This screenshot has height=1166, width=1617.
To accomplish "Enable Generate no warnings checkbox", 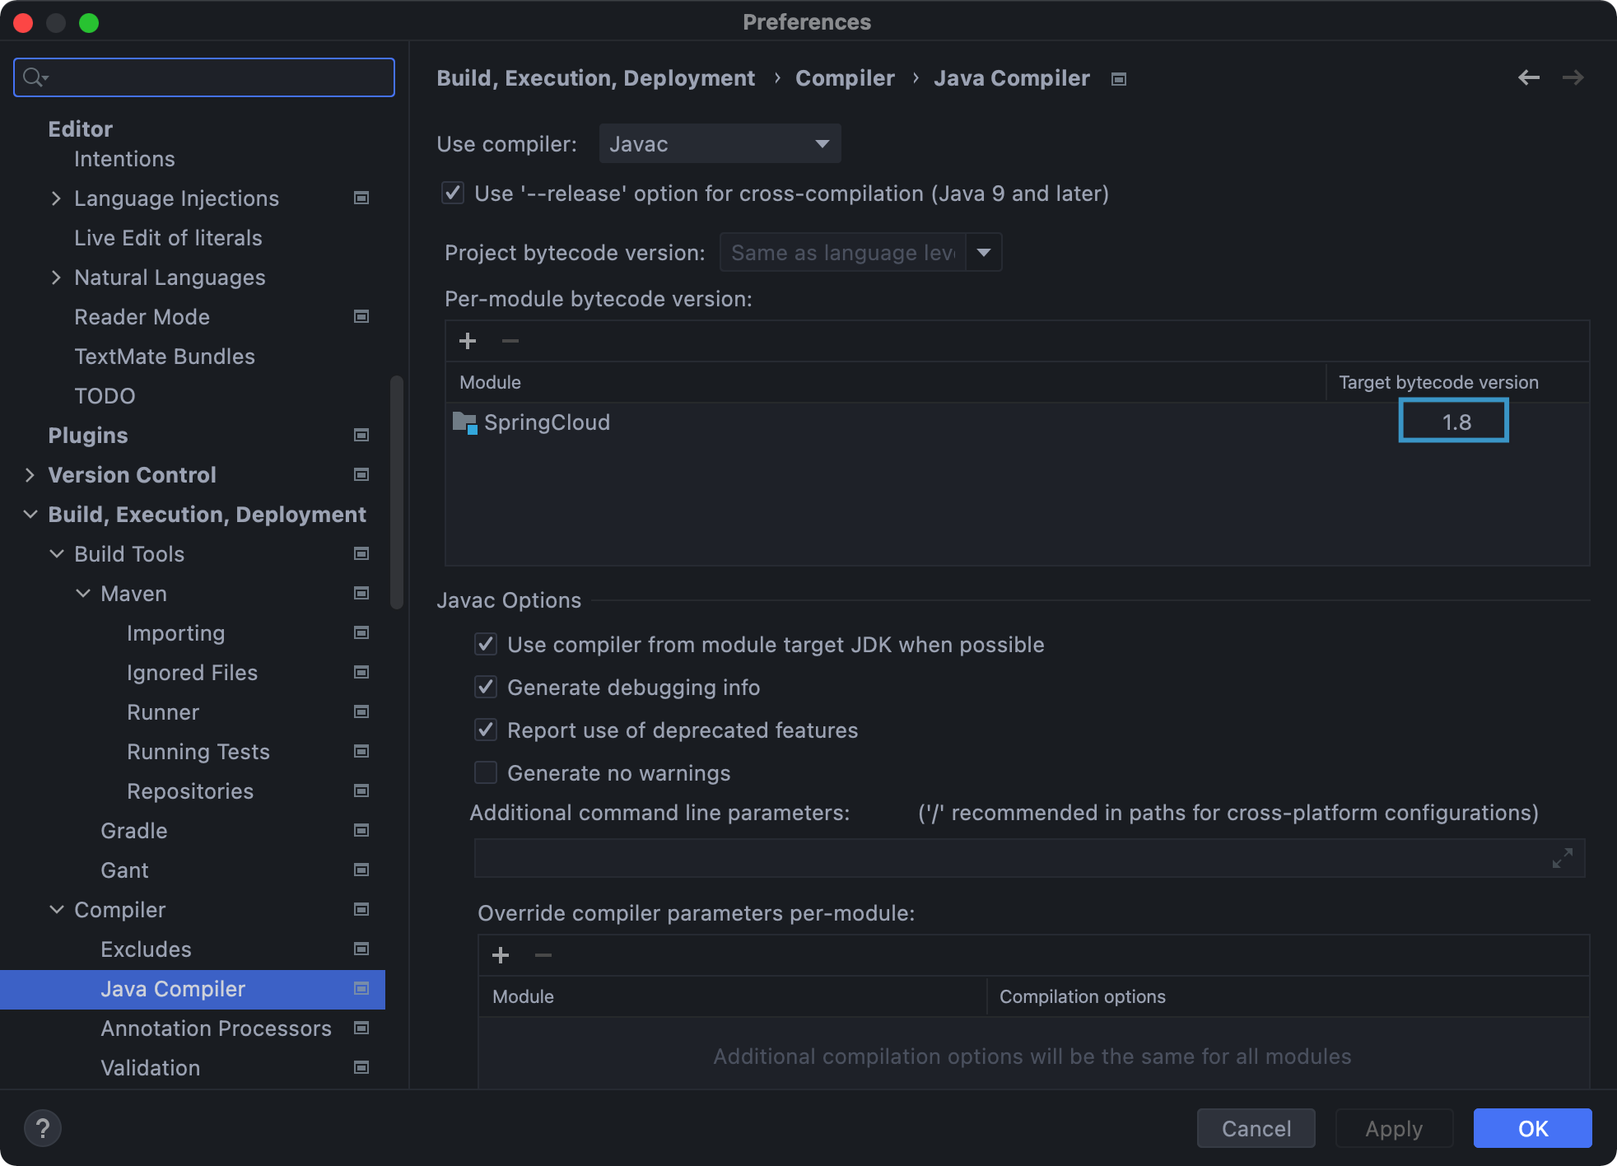I will coord(486,773).
